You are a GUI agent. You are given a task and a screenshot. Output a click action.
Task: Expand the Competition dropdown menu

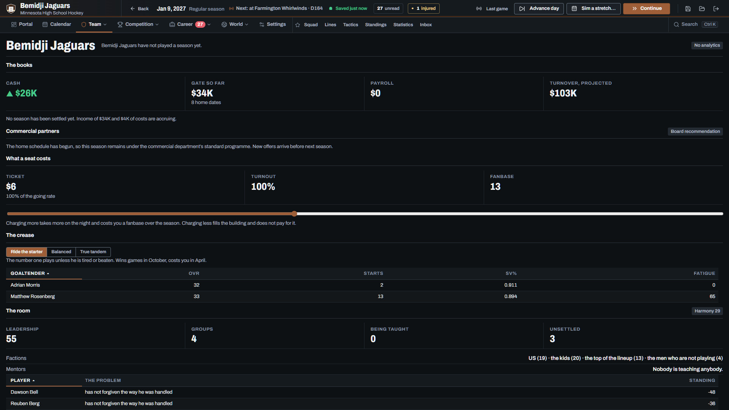click(138, 24)
